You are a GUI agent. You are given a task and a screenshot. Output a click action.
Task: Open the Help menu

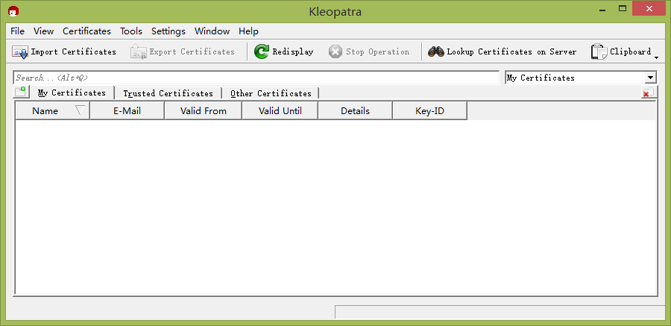tap(248, 31)
